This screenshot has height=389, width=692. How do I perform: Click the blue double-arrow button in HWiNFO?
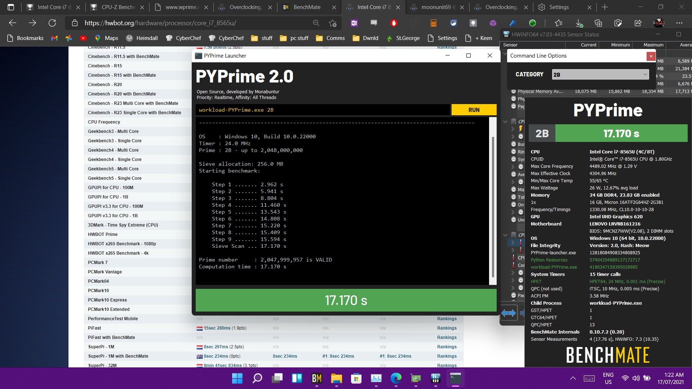(x=509, y=313)
